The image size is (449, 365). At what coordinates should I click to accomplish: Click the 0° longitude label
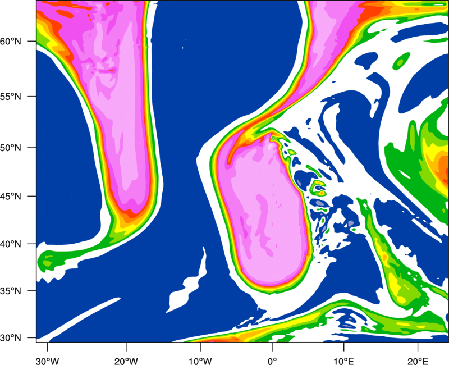[272, 361]
